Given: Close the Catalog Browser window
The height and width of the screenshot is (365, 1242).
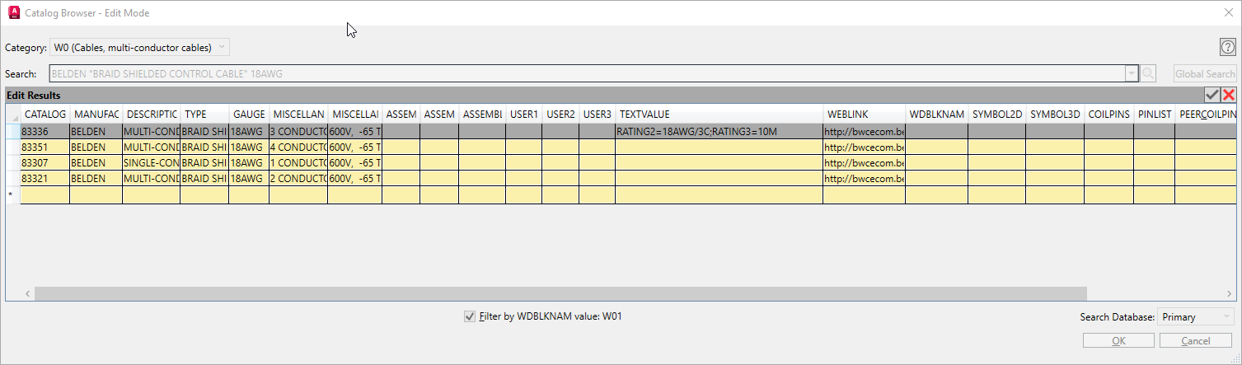Looking at the screenshot, I should coord(1228,12).
